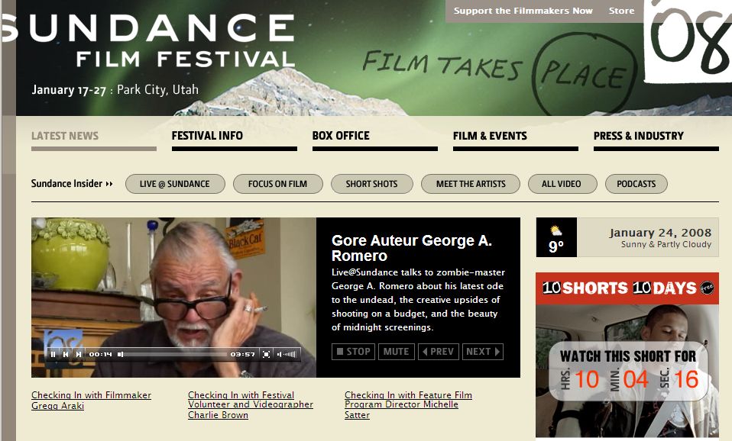Open Checking In with Filmmaker Gregg Araki
732x441 pixels.
click(x=91, y=401)
